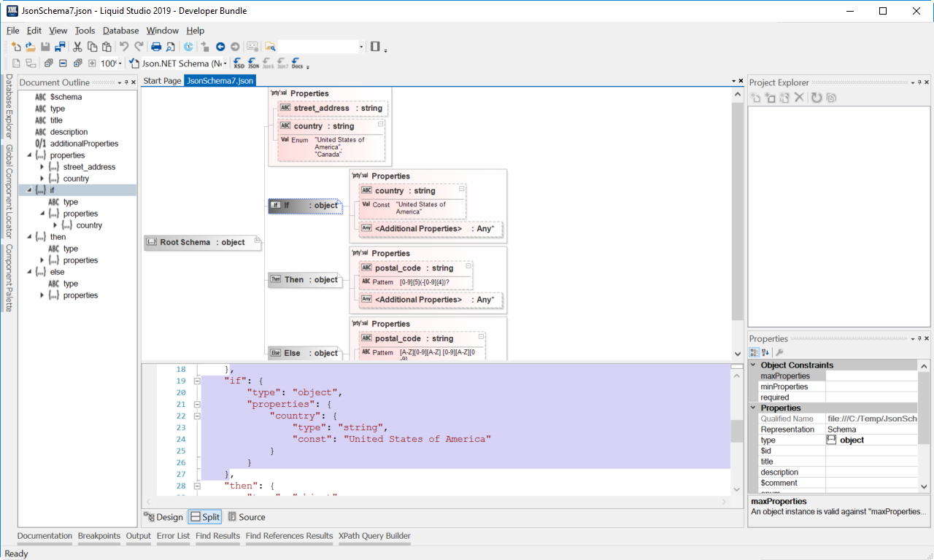Switch to the Source view tab
The width and height of the screenshot is (934, 560).
tap(247, 516)
